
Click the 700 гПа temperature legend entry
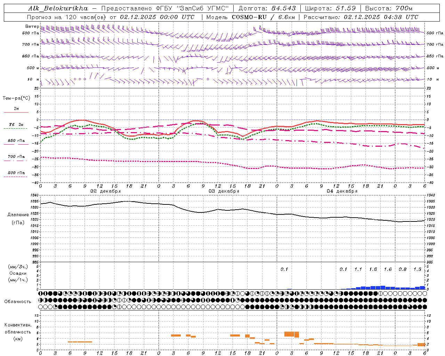16,157
